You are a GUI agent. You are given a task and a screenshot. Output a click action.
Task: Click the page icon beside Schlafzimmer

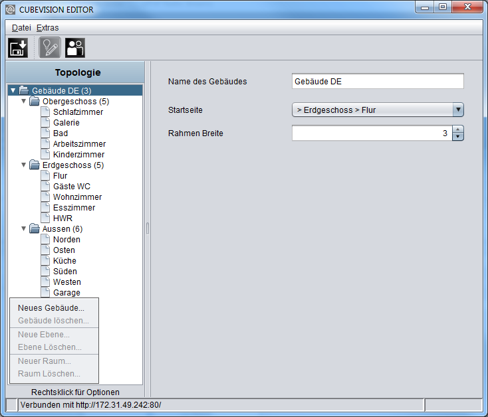point(45,112)
